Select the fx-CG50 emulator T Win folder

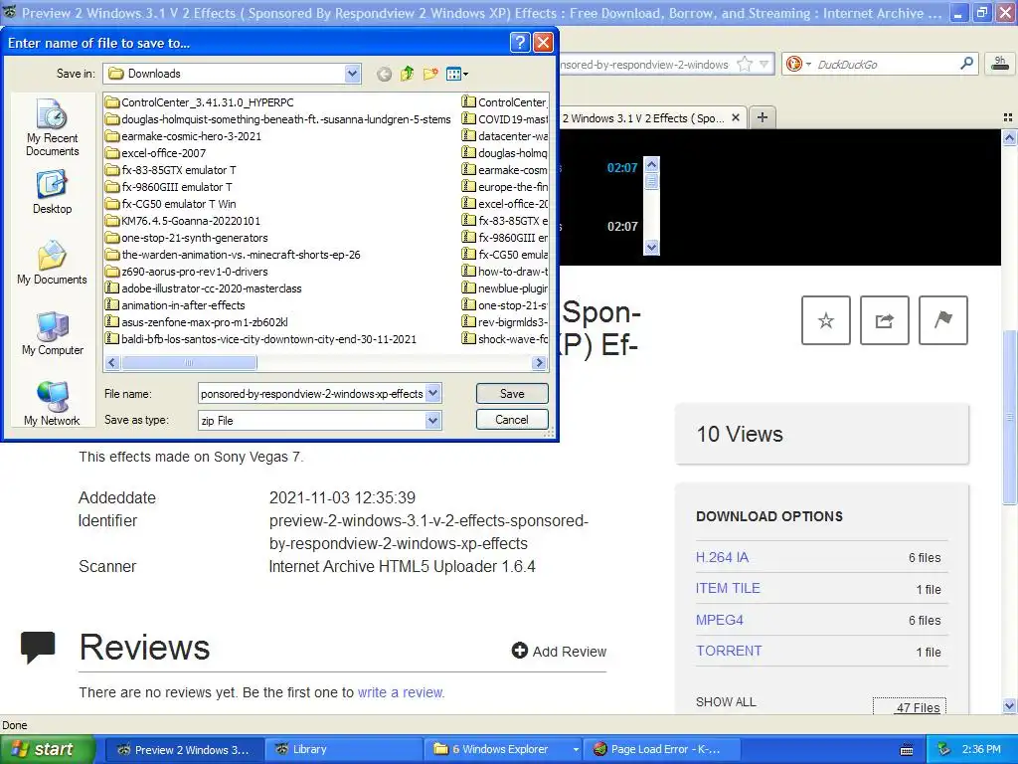click(x=171, y=203)
